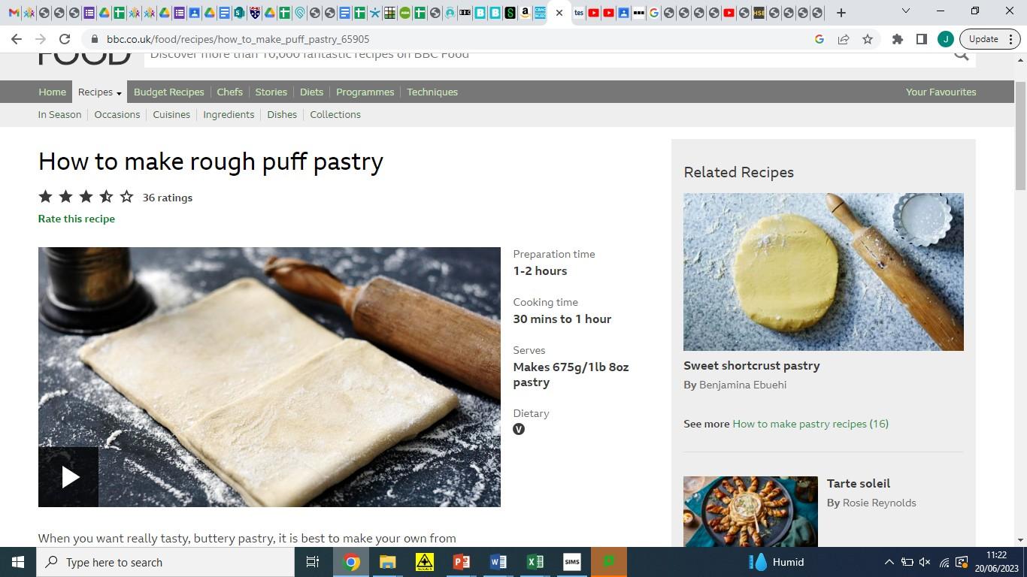The height and width of the screenshot is (577, 1027).
Task: Select the third rating star
Action: (x=86, y=197)
